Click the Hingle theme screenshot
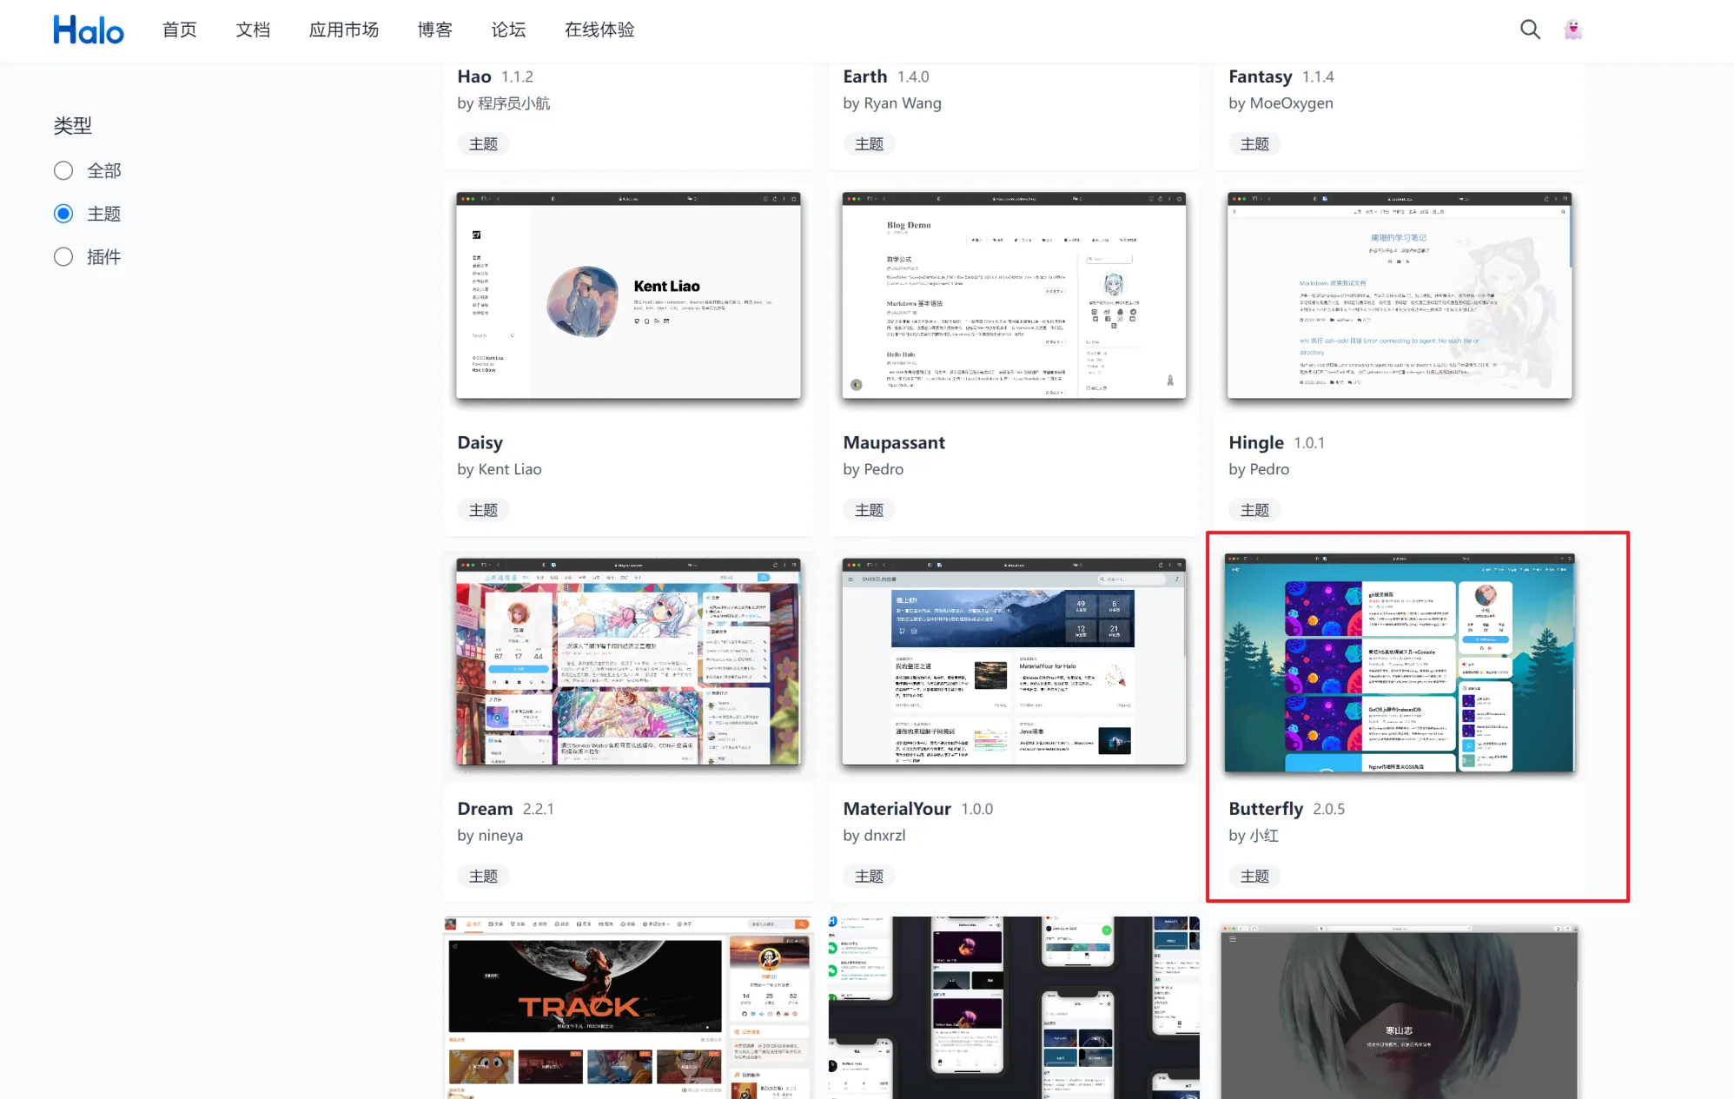Viewport: 1734px width, 1099px height. point(1399,296)
